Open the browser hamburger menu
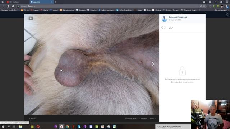 [210, 2]
